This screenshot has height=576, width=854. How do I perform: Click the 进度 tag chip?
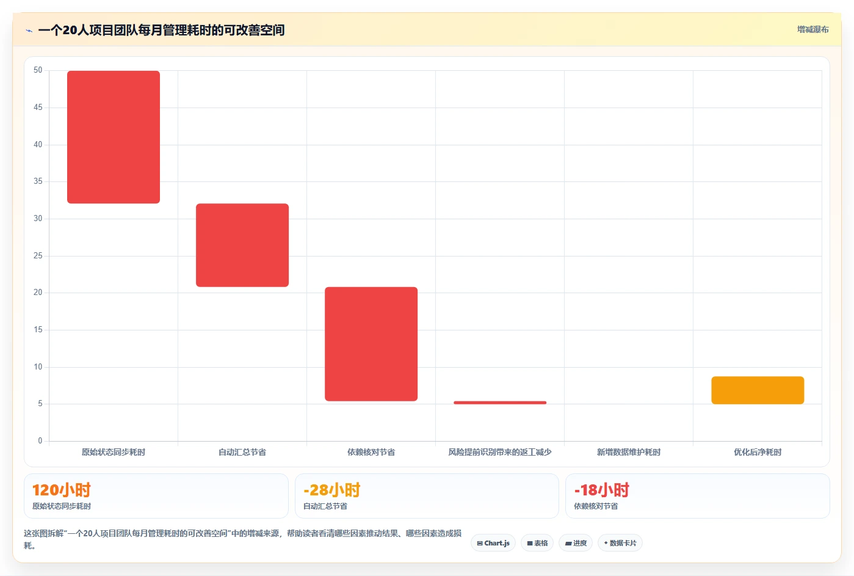[x=576, y=543]
